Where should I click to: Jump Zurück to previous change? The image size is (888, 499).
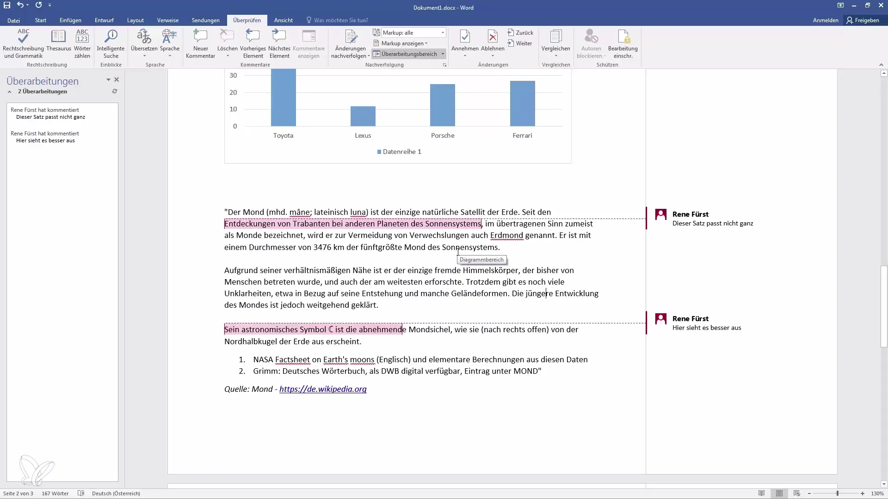click(520, 33)
